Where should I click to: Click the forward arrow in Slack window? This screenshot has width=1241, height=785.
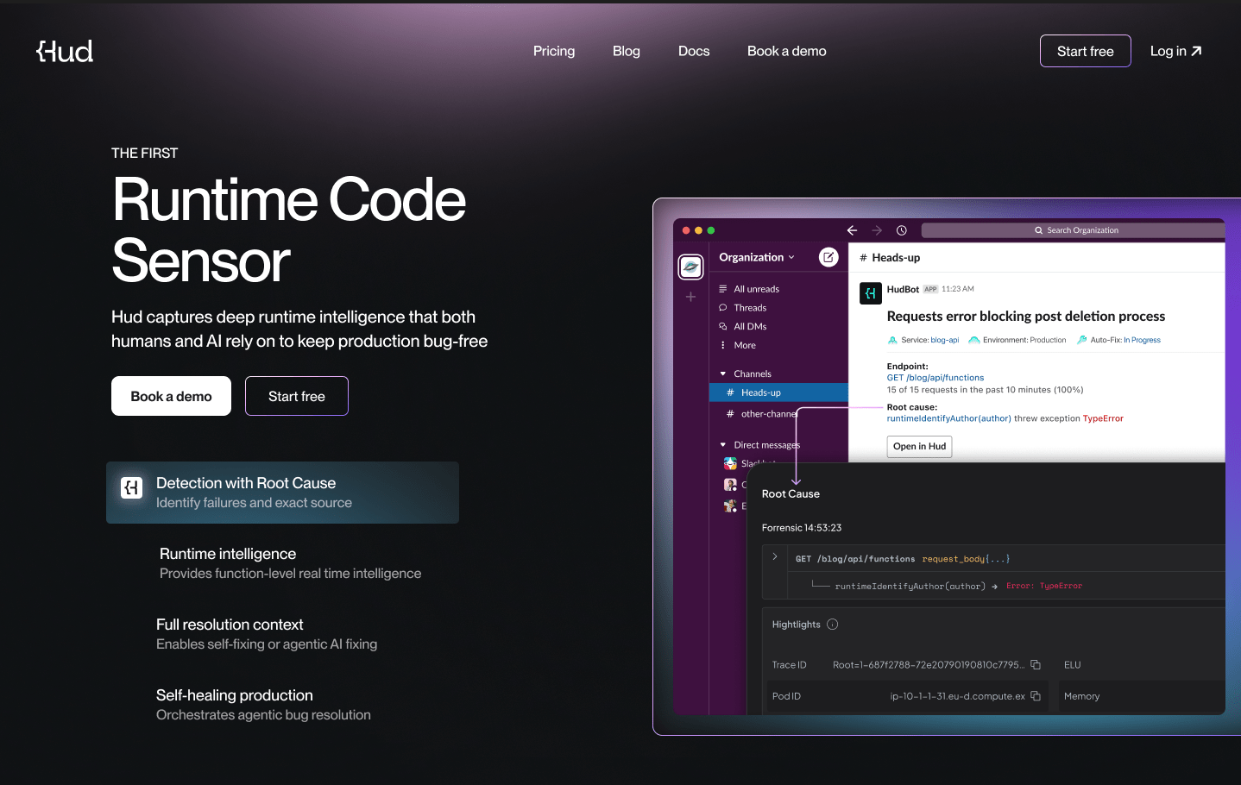tap(877, 230)
